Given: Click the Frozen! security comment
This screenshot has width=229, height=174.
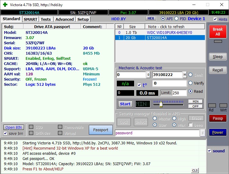Looking at the screenshot, I should [x=90, y=79].
